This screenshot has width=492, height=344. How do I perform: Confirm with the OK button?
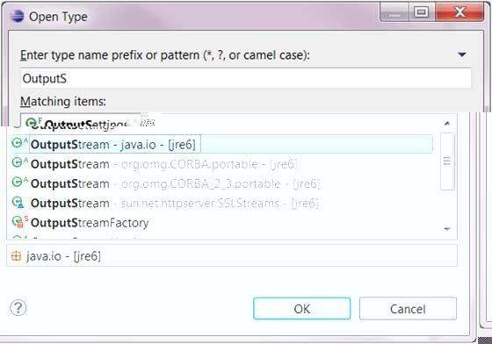pos(302,309)
